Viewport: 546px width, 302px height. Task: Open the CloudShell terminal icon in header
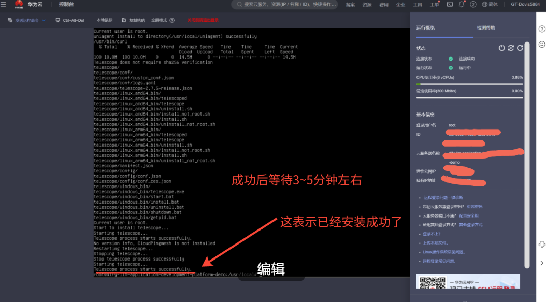(449, 4)
